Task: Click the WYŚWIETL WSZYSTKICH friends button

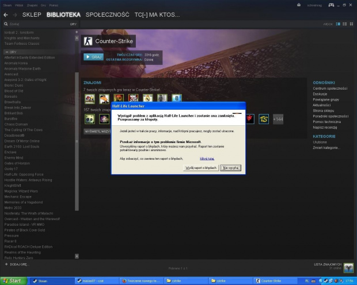Action: (97, 132)
